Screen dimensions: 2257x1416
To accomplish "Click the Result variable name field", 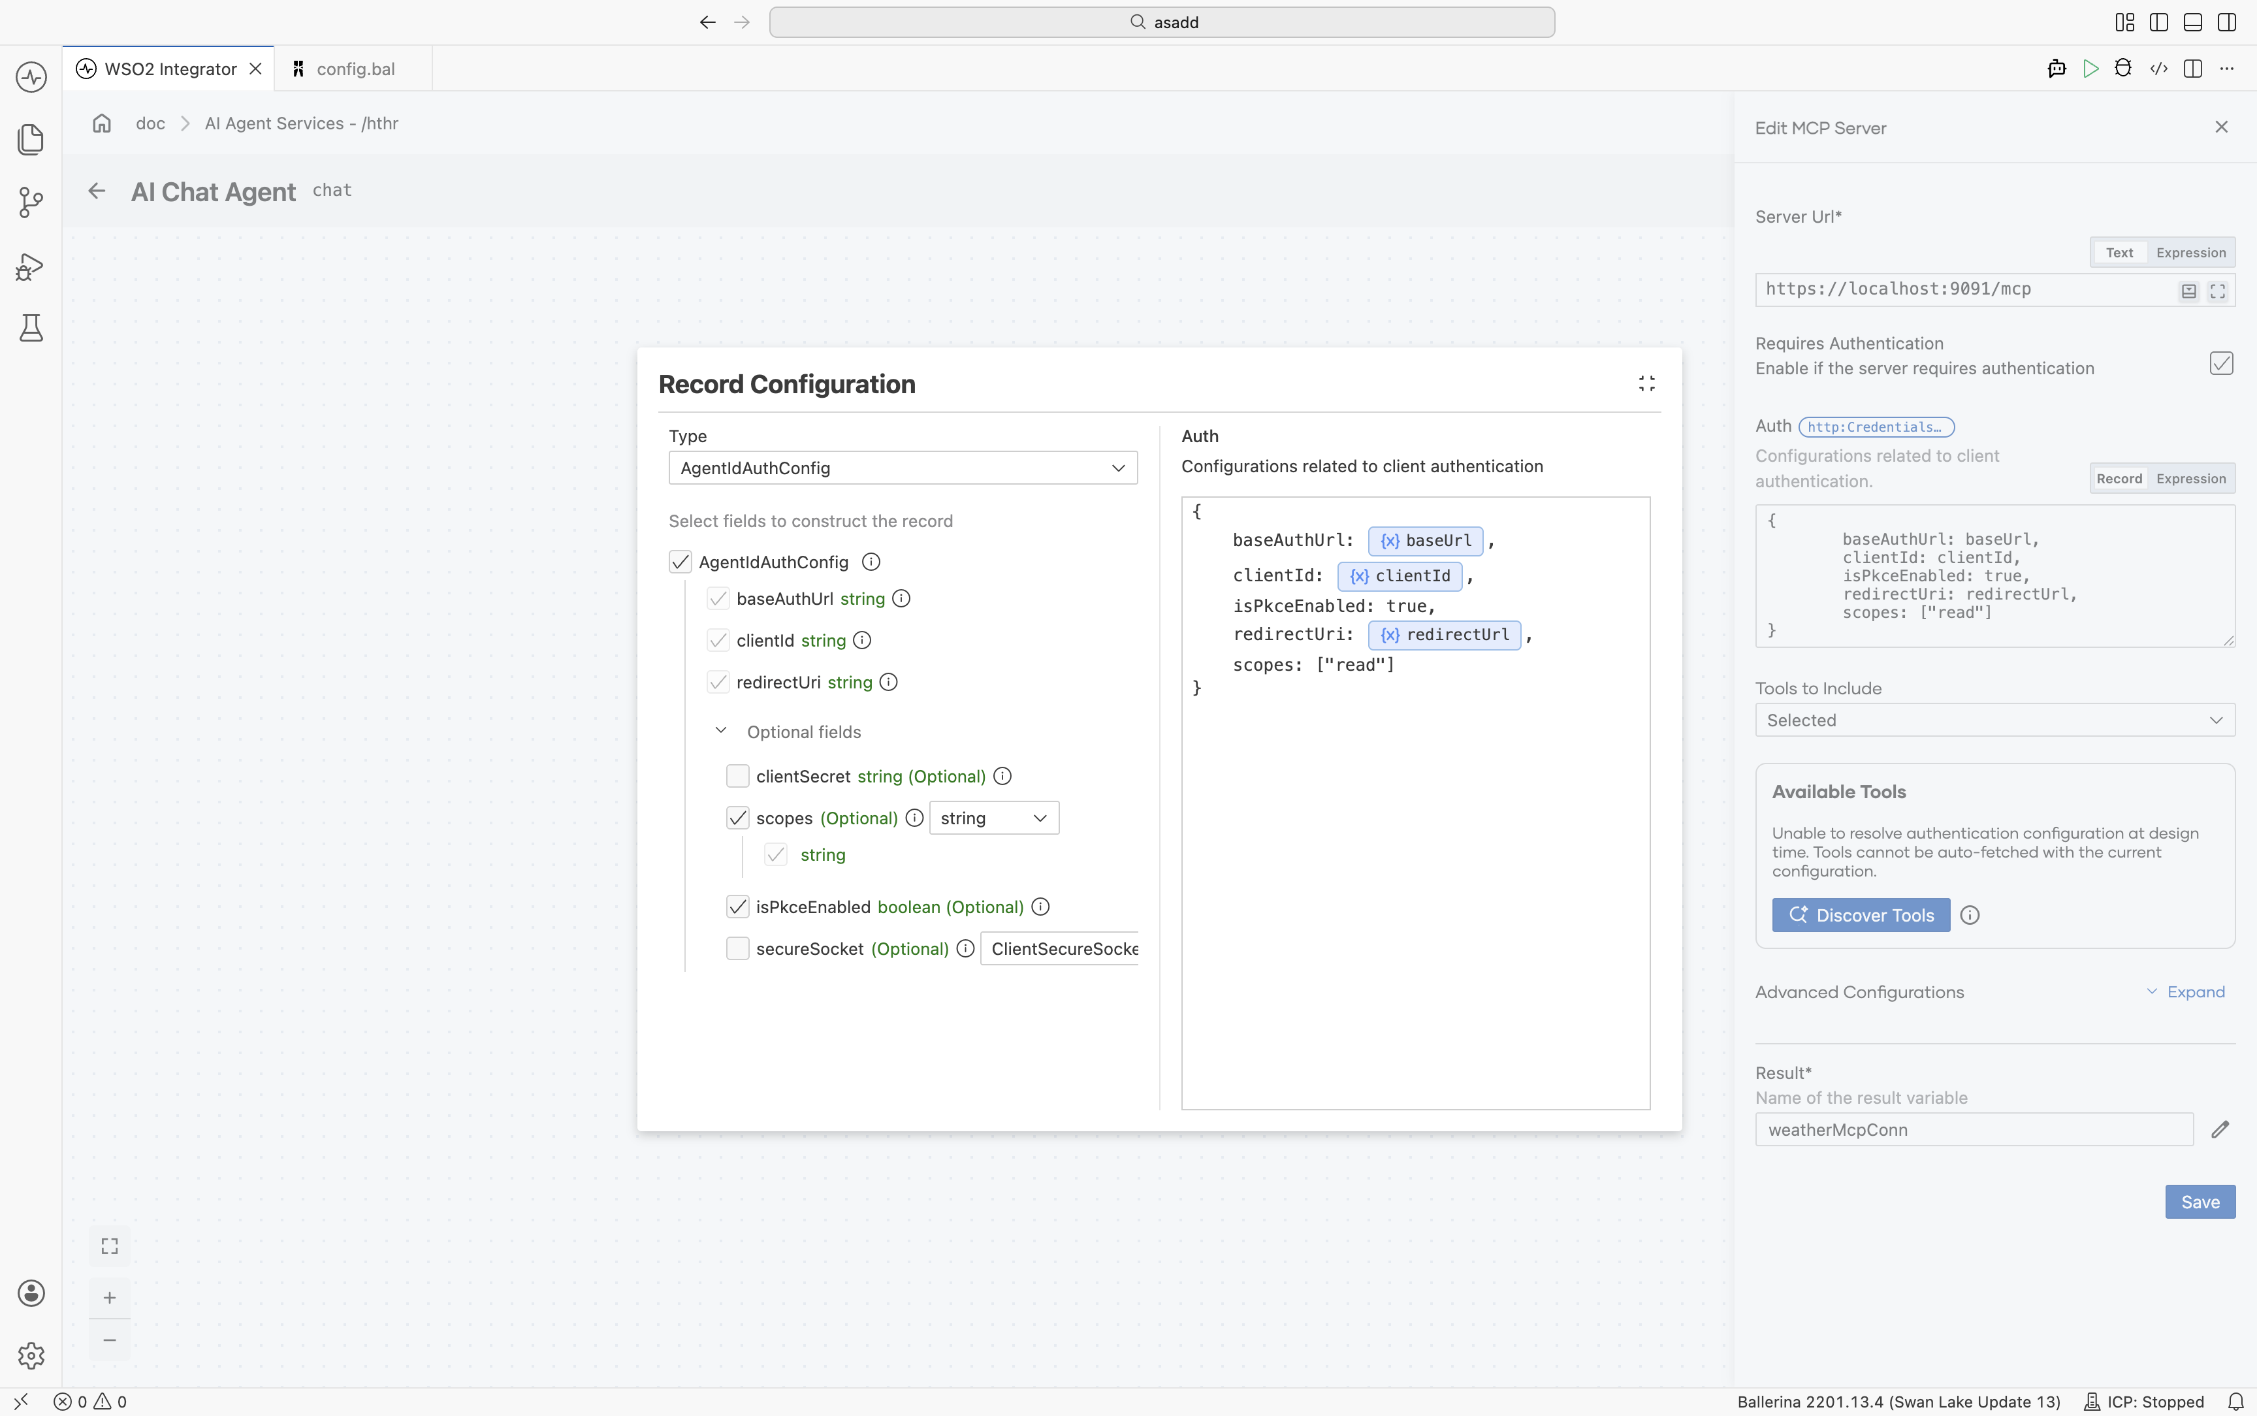I will [x=1974, y=1129].
